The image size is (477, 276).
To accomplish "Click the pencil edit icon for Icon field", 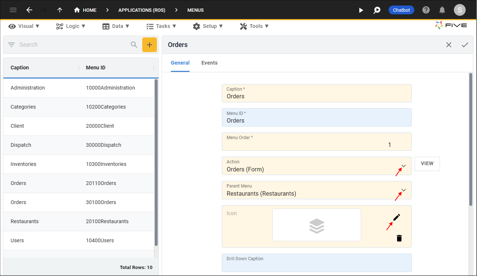I will point(397,217).
